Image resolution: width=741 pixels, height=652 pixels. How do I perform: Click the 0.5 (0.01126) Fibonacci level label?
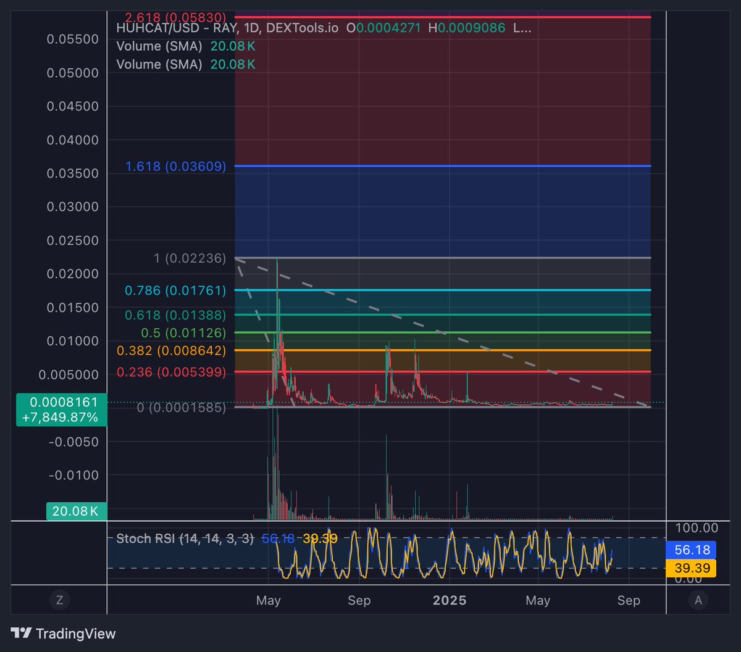pyautogui.click(x=183, y=333)
